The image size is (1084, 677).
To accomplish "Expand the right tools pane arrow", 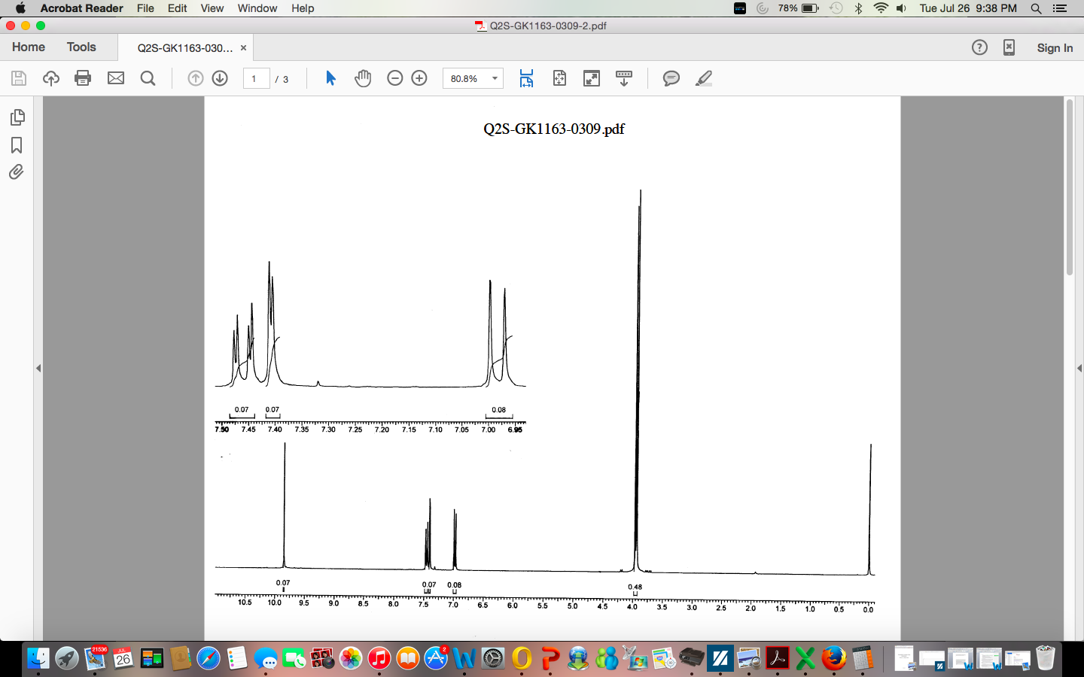I will pos(1079,369).
